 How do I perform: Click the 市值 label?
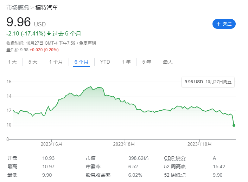click(91, 158)
